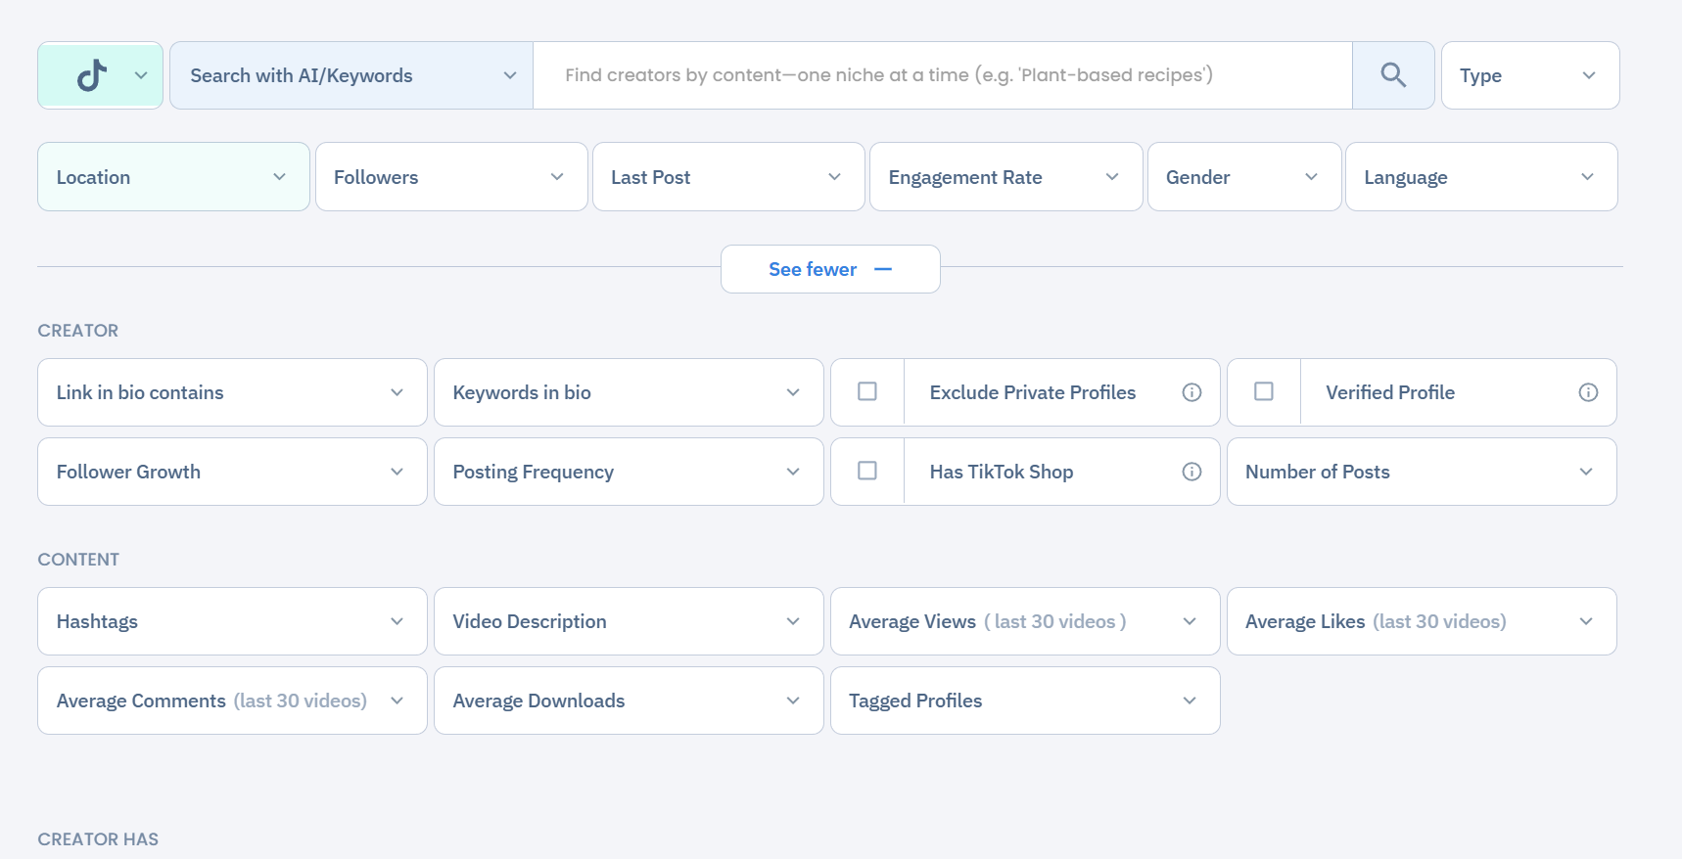Tick the Exclude Private Profiles checkbox
Image resolution: width=1682 pixels, height=859 pixels.
[867, 391]
